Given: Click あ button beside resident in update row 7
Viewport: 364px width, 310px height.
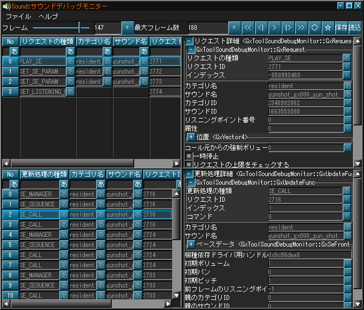Looking at the screenshot, I should pos(100,265).
